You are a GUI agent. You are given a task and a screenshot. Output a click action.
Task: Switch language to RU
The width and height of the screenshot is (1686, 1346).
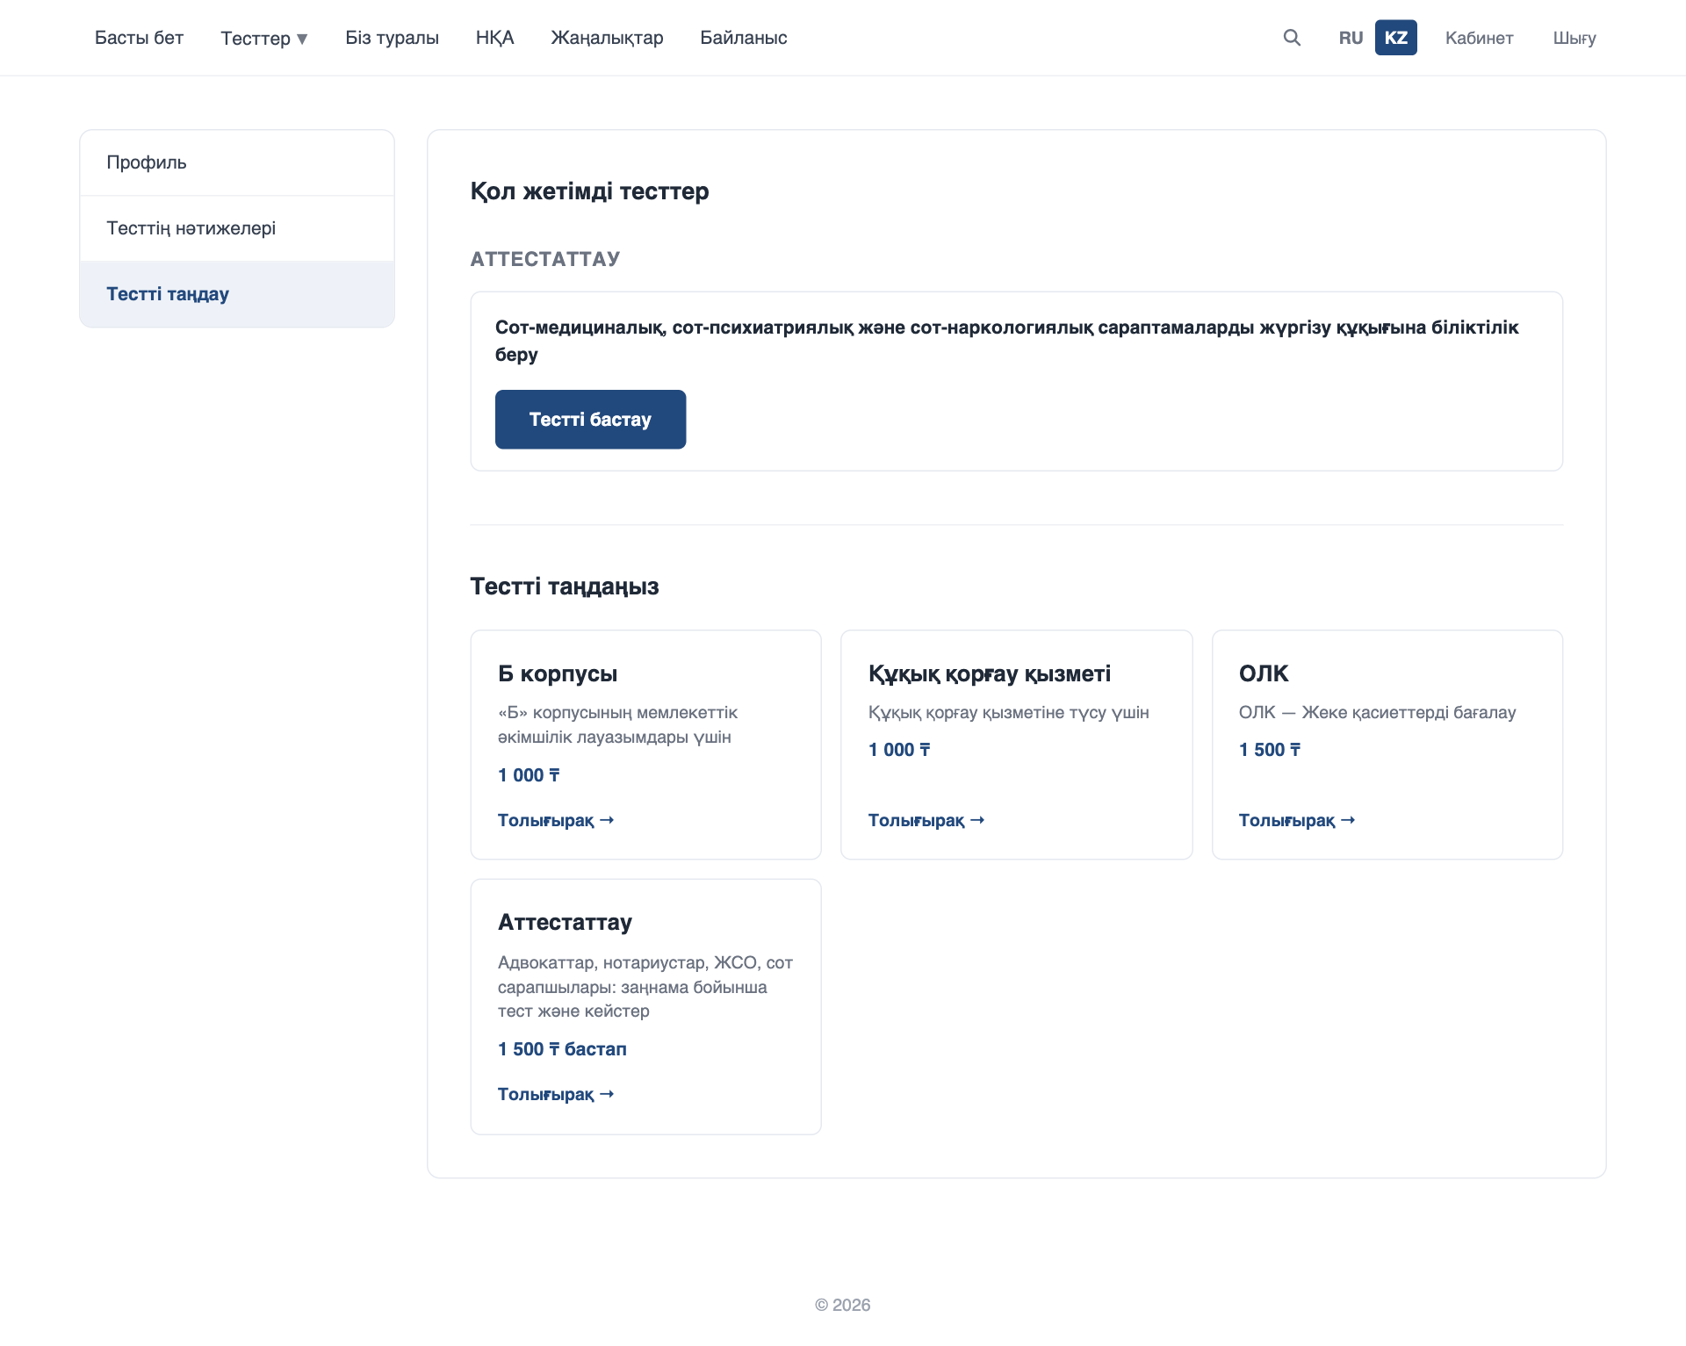click(1351, 38)
